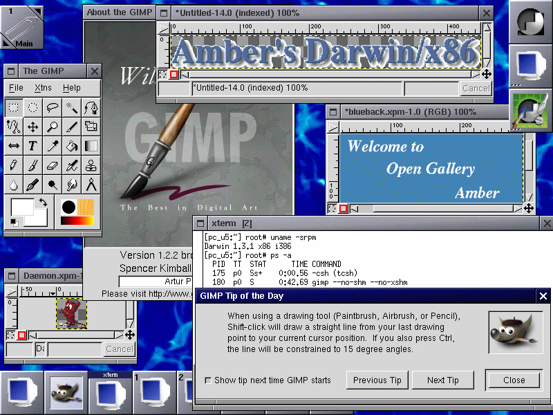The image size is (553, 415).
Task: Click the horizontal scrollbar in Untitled-14.0 window
Action: click(330, 75)
